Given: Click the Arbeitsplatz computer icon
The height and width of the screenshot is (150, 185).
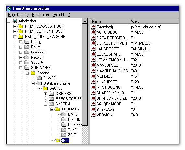Looking at the screenshot, I should tap(15, 21).
